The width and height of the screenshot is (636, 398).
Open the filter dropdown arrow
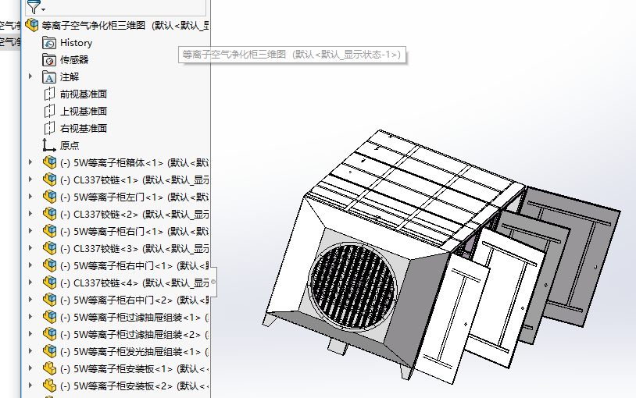pos(44,9)
